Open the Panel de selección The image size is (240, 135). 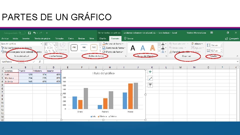point(179,52)
